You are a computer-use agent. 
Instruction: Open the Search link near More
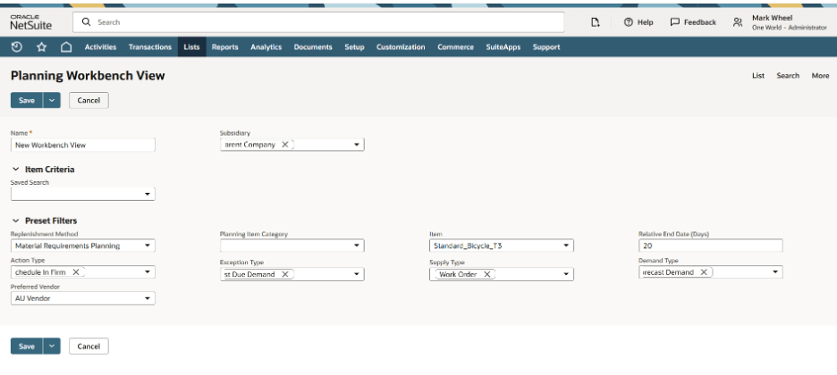(788, 76)
